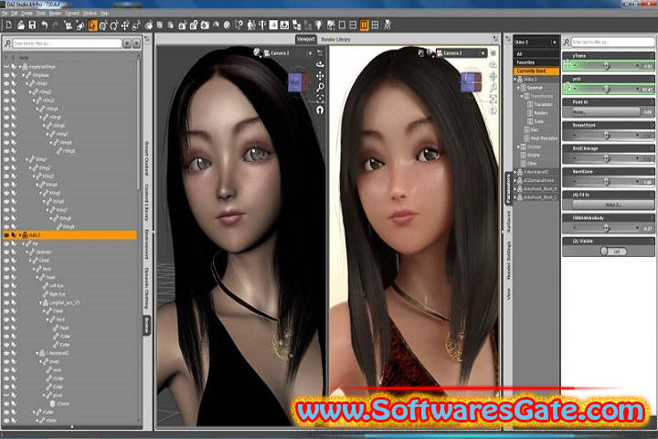The width and height of the screenshot is (658, 439).
Task: Toggle eye visibility on the Right Eye row
Action: [x=6, y=294]
